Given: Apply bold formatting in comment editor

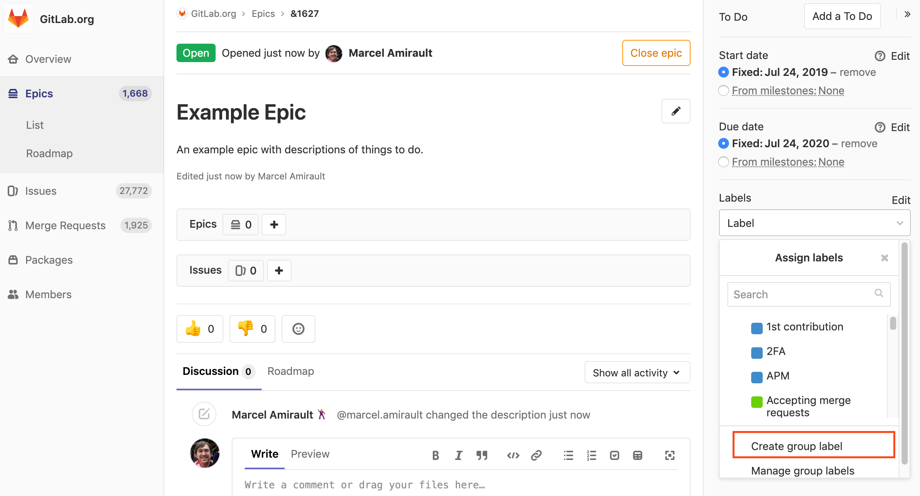Looking at the screenshot, I should coord(435,455).
